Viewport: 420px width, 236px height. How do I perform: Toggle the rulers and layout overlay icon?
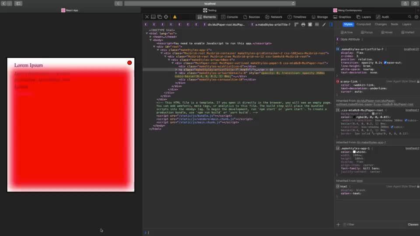click(x=296, y=24)
